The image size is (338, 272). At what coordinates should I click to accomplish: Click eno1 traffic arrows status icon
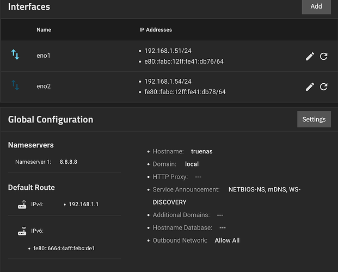click(x=15, y=54)
